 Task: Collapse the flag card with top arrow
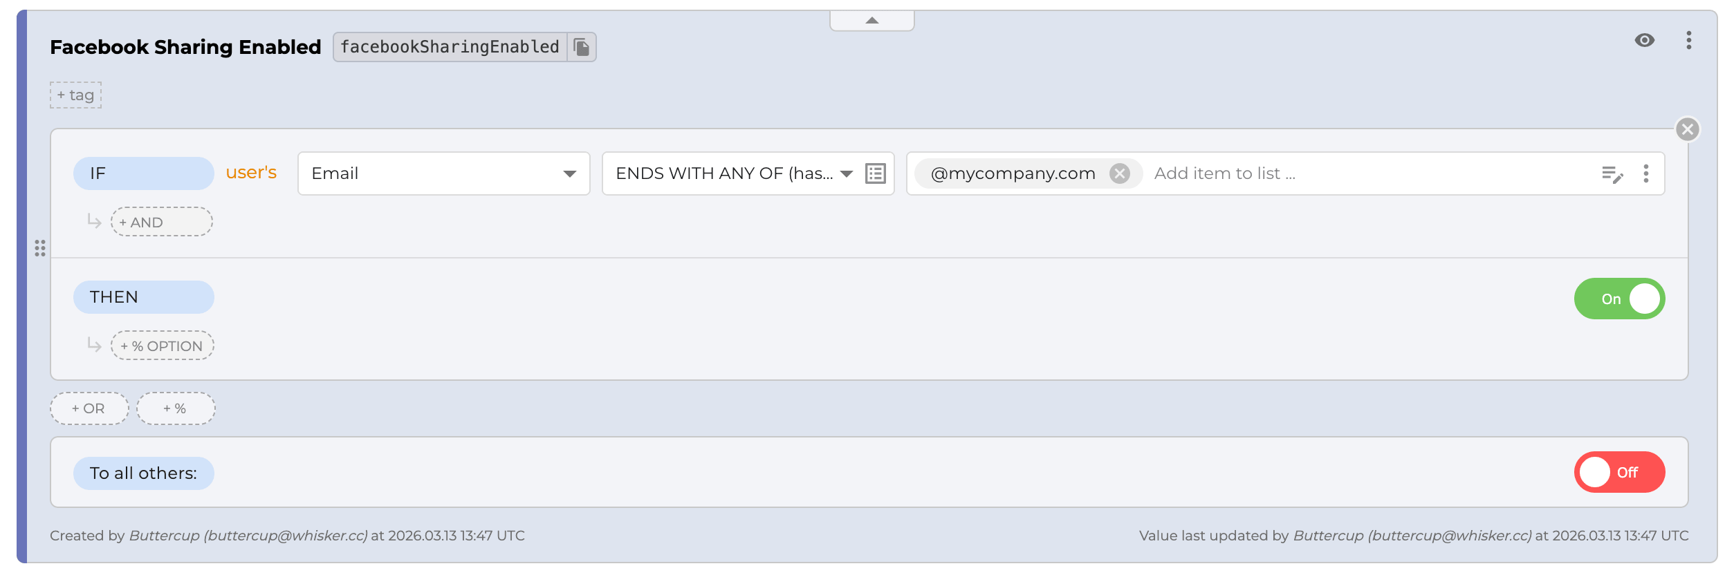[871, 21]
